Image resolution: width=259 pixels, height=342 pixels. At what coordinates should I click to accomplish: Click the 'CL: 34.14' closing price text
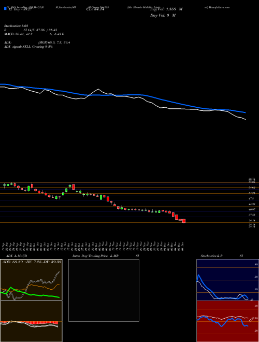(95, 9)
